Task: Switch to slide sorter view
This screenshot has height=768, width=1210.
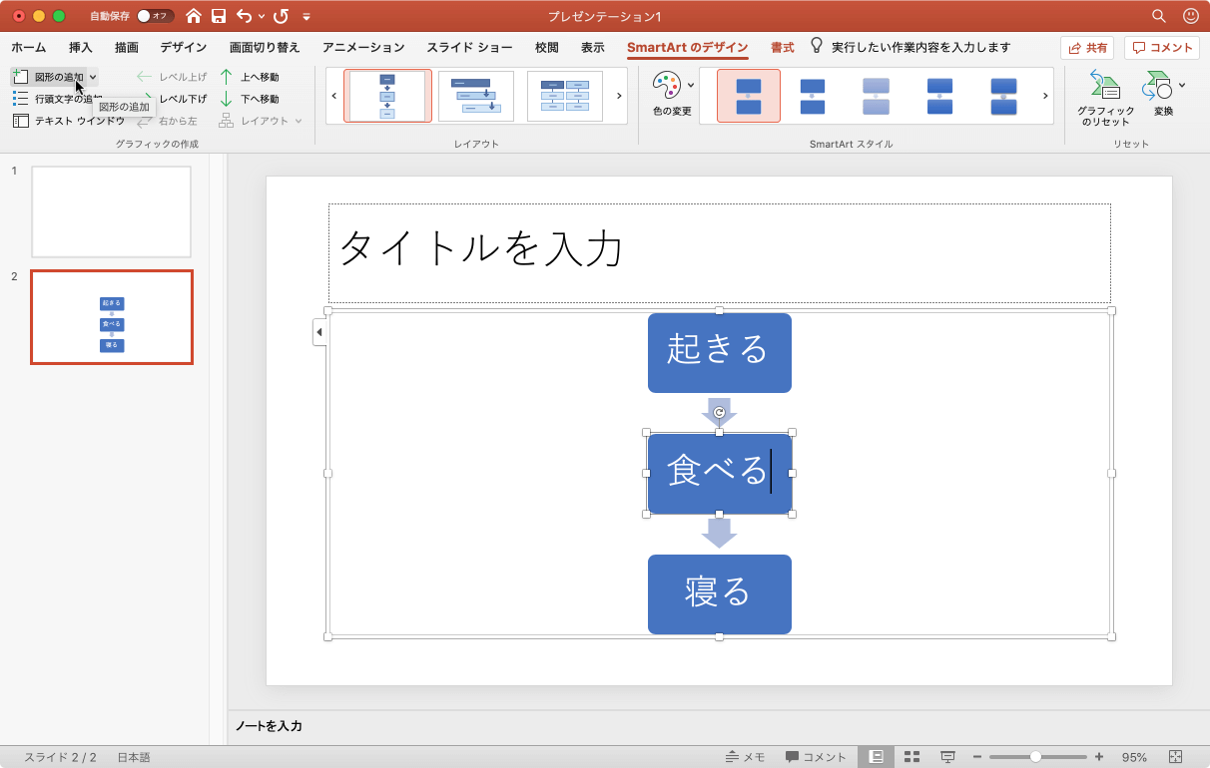Action: (909, 756)
